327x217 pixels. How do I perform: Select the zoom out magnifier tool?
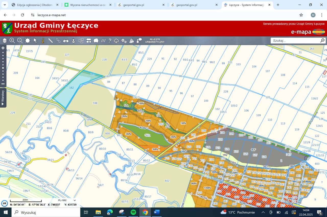[x=20, y=41]
